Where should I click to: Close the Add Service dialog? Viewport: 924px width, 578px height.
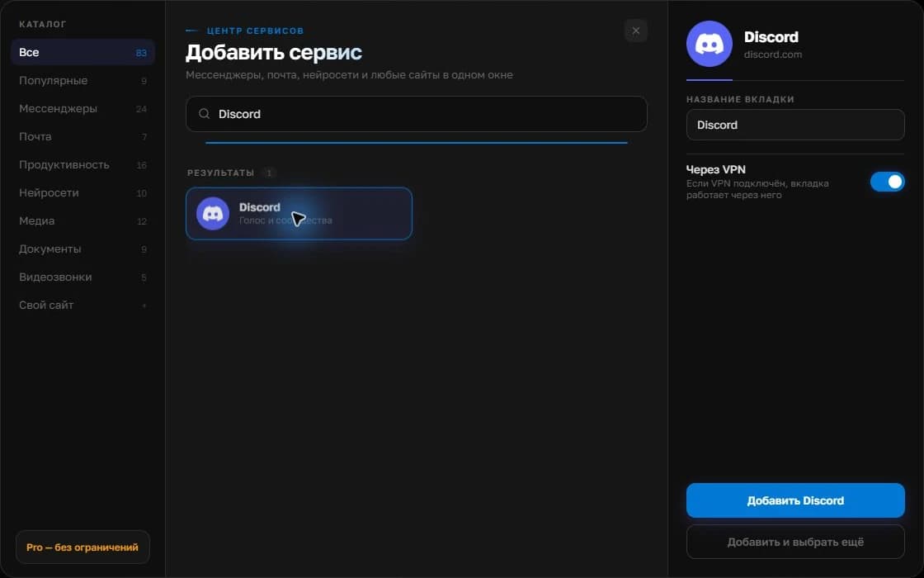coord(636,31)
